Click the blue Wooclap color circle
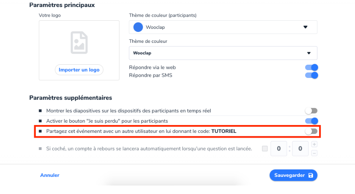Image resolution: width=355 pixels, height=194 pixels. click(x=138, y=27)
